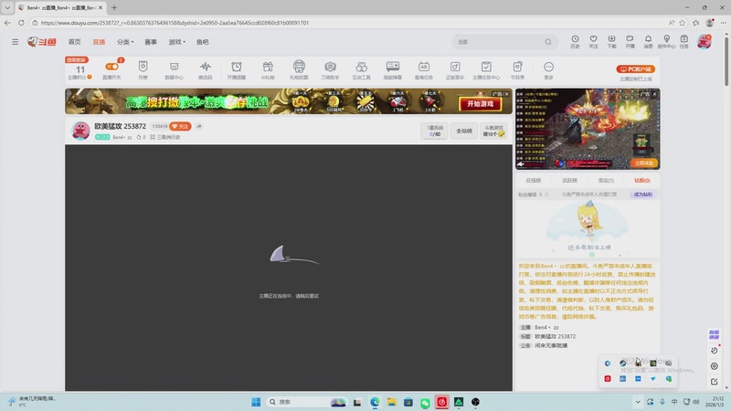
Task: Click the 开始游戏 button in the banner ad
Action: [481, 104]
